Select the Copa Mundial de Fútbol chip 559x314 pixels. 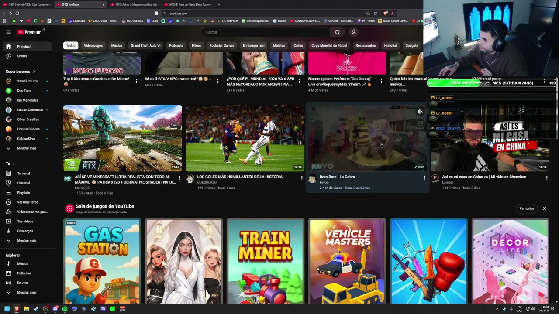coord(329,45)
